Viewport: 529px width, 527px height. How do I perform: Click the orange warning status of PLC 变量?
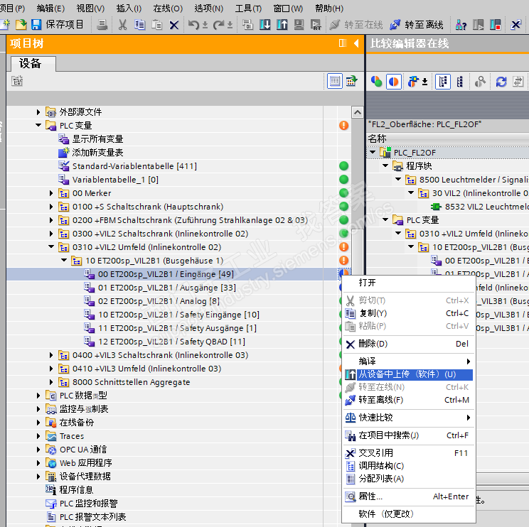343,126
